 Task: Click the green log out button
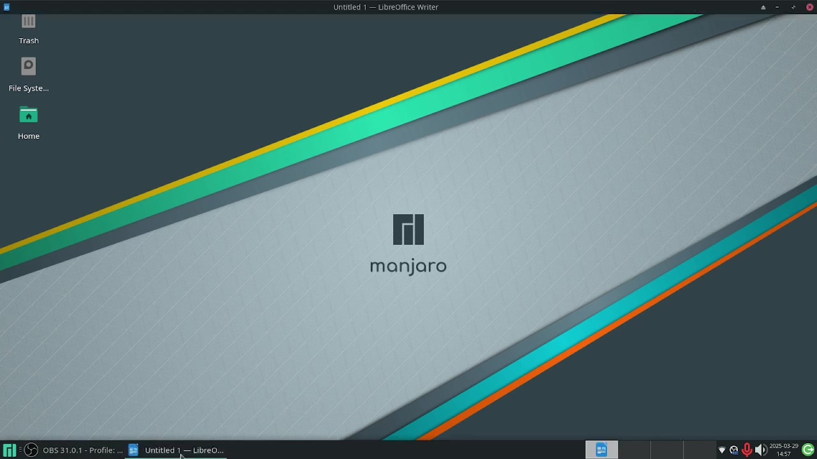(x=808, y=450)
